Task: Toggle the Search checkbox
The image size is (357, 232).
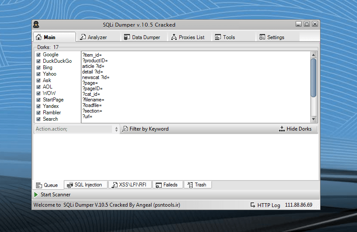Action: coord(39,119)
